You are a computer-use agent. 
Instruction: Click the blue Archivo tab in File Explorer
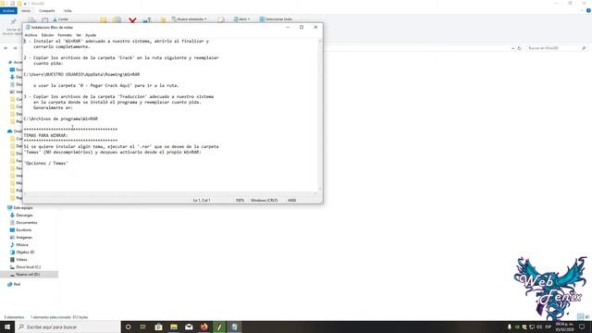click(x=8, y=11)
